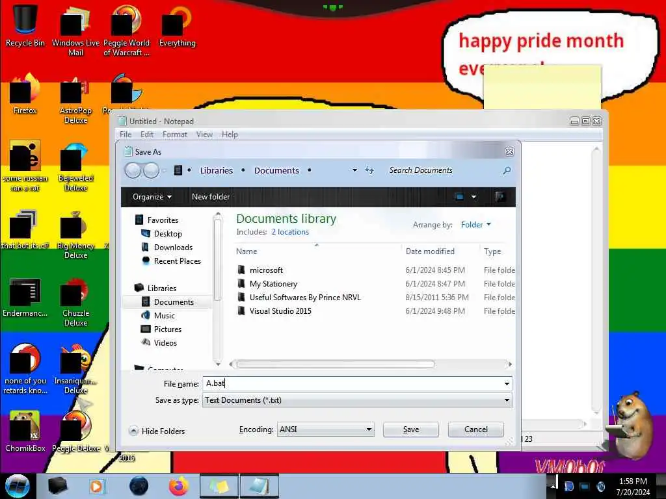Screen dimensions: 666x499
Task: Open the Arrange by Folder dropdown
Action: pyautogui.click(x=475, y=224)
